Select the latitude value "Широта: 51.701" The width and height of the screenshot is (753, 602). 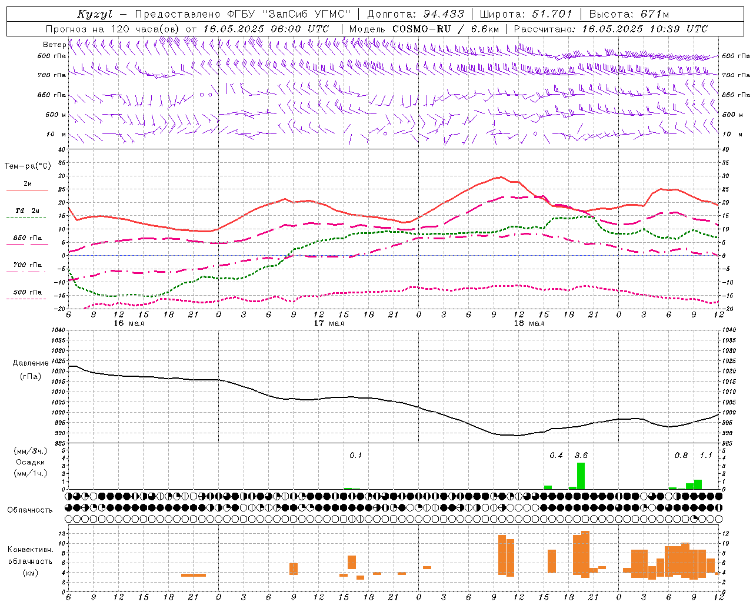(526, 14)
